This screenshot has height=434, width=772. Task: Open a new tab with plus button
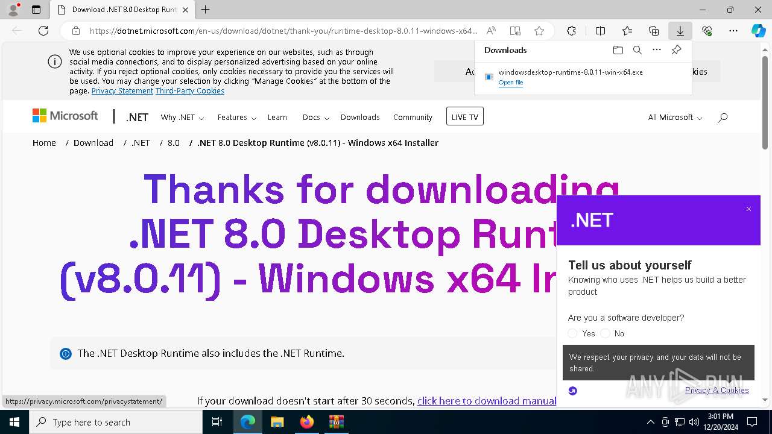(x=206, y=10)
